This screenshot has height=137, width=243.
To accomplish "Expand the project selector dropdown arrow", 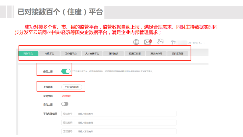I will 204,43.
